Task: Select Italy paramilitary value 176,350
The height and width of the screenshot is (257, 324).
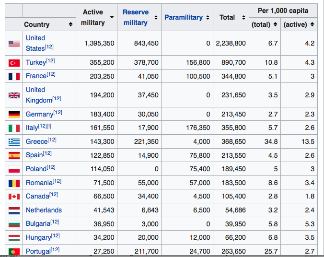Action: tap(198, 128)
